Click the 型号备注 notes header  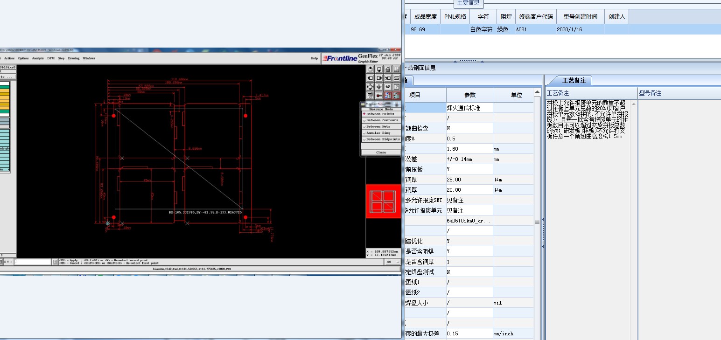(650, 93)
